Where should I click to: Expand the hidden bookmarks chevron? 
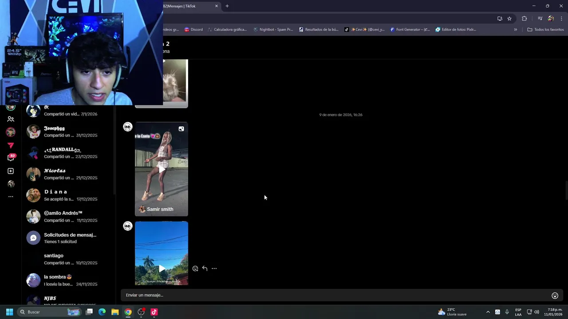click(x=515, y=30)
